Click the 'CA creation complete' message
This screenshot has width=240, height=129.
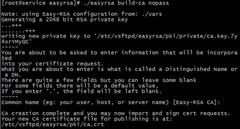[116, 113]
